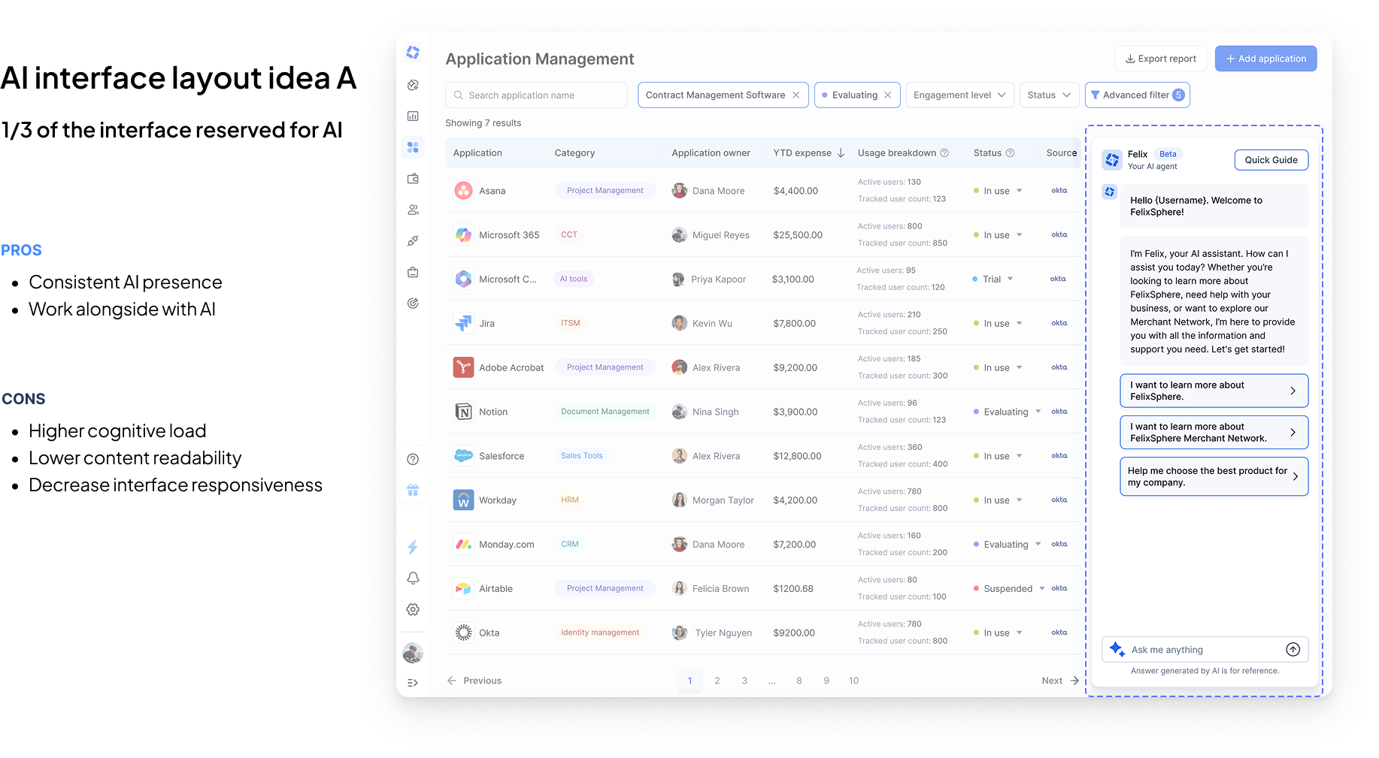Open the briefcase sidebar icon
This screenshot has height=758, width=1379.
[413, 272]
